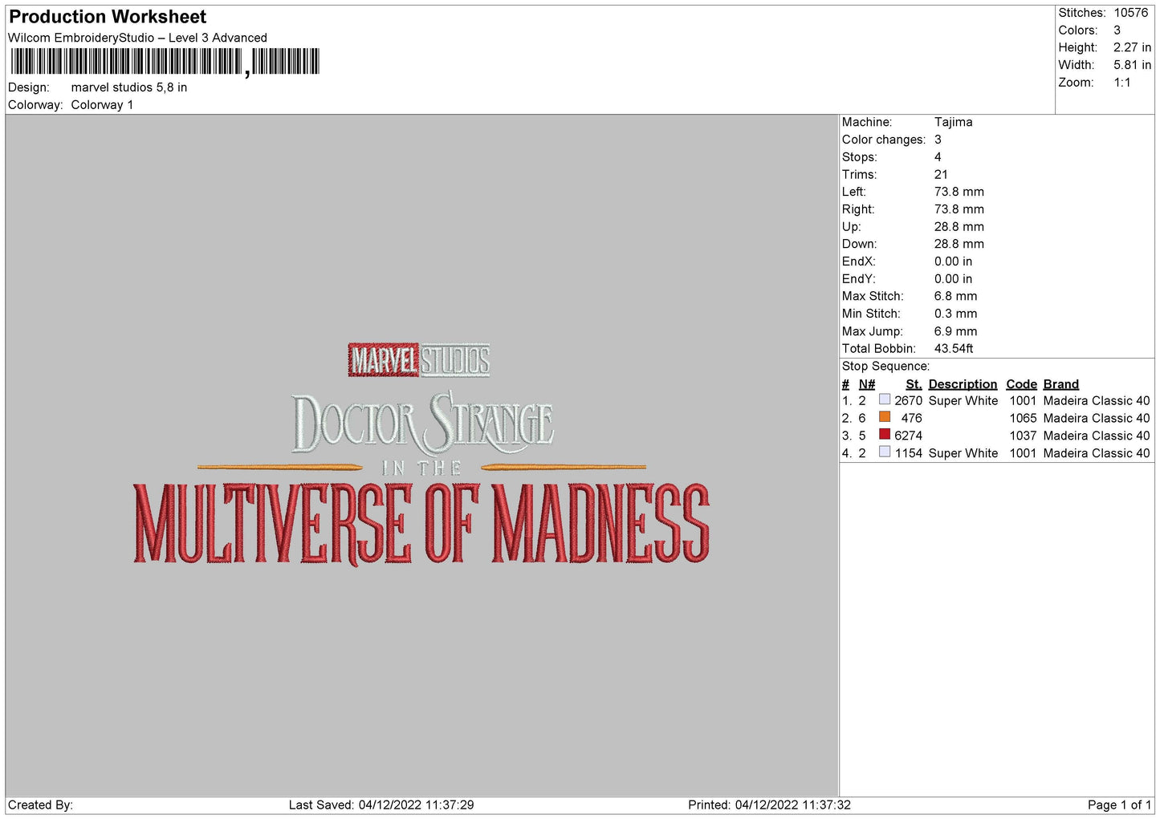Click the design name marvel studios 5,8 in
The image size is (1160, 819).
pos(129,87)
